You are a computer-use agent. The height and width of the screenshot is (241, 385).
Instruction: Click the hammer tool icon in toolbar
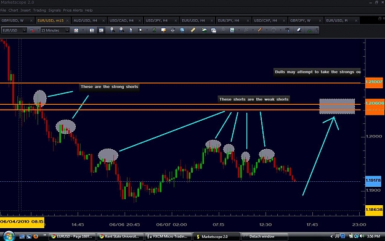click(x=288, y=30)
